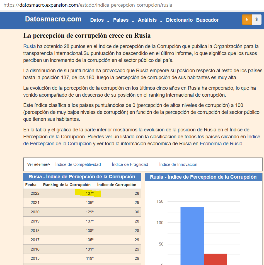Switch currency to dollar
264x265 pixels.
point(256,20)
